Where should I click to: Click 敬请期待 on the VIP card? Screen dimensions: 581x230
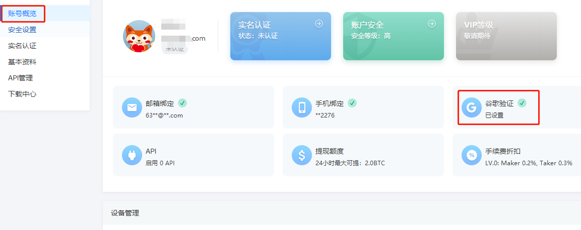coord(477,36)
